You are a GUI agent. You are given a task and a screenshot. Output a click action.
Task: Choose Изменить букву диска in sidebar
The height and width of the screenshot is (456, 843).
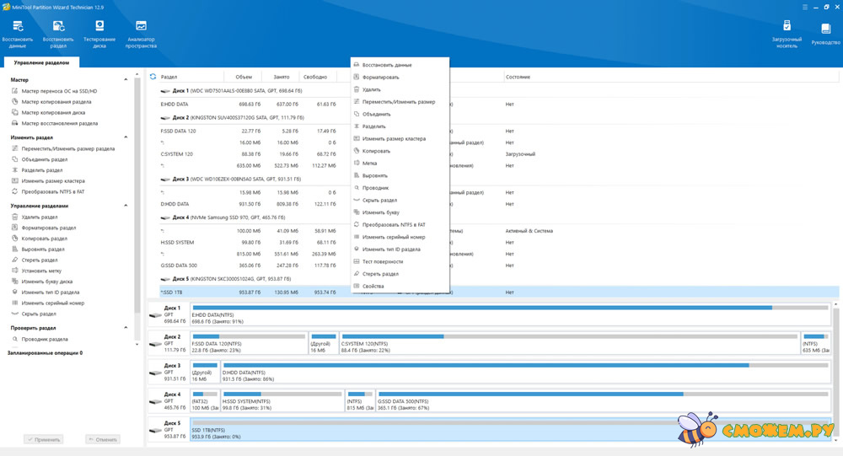click(46, 282)
